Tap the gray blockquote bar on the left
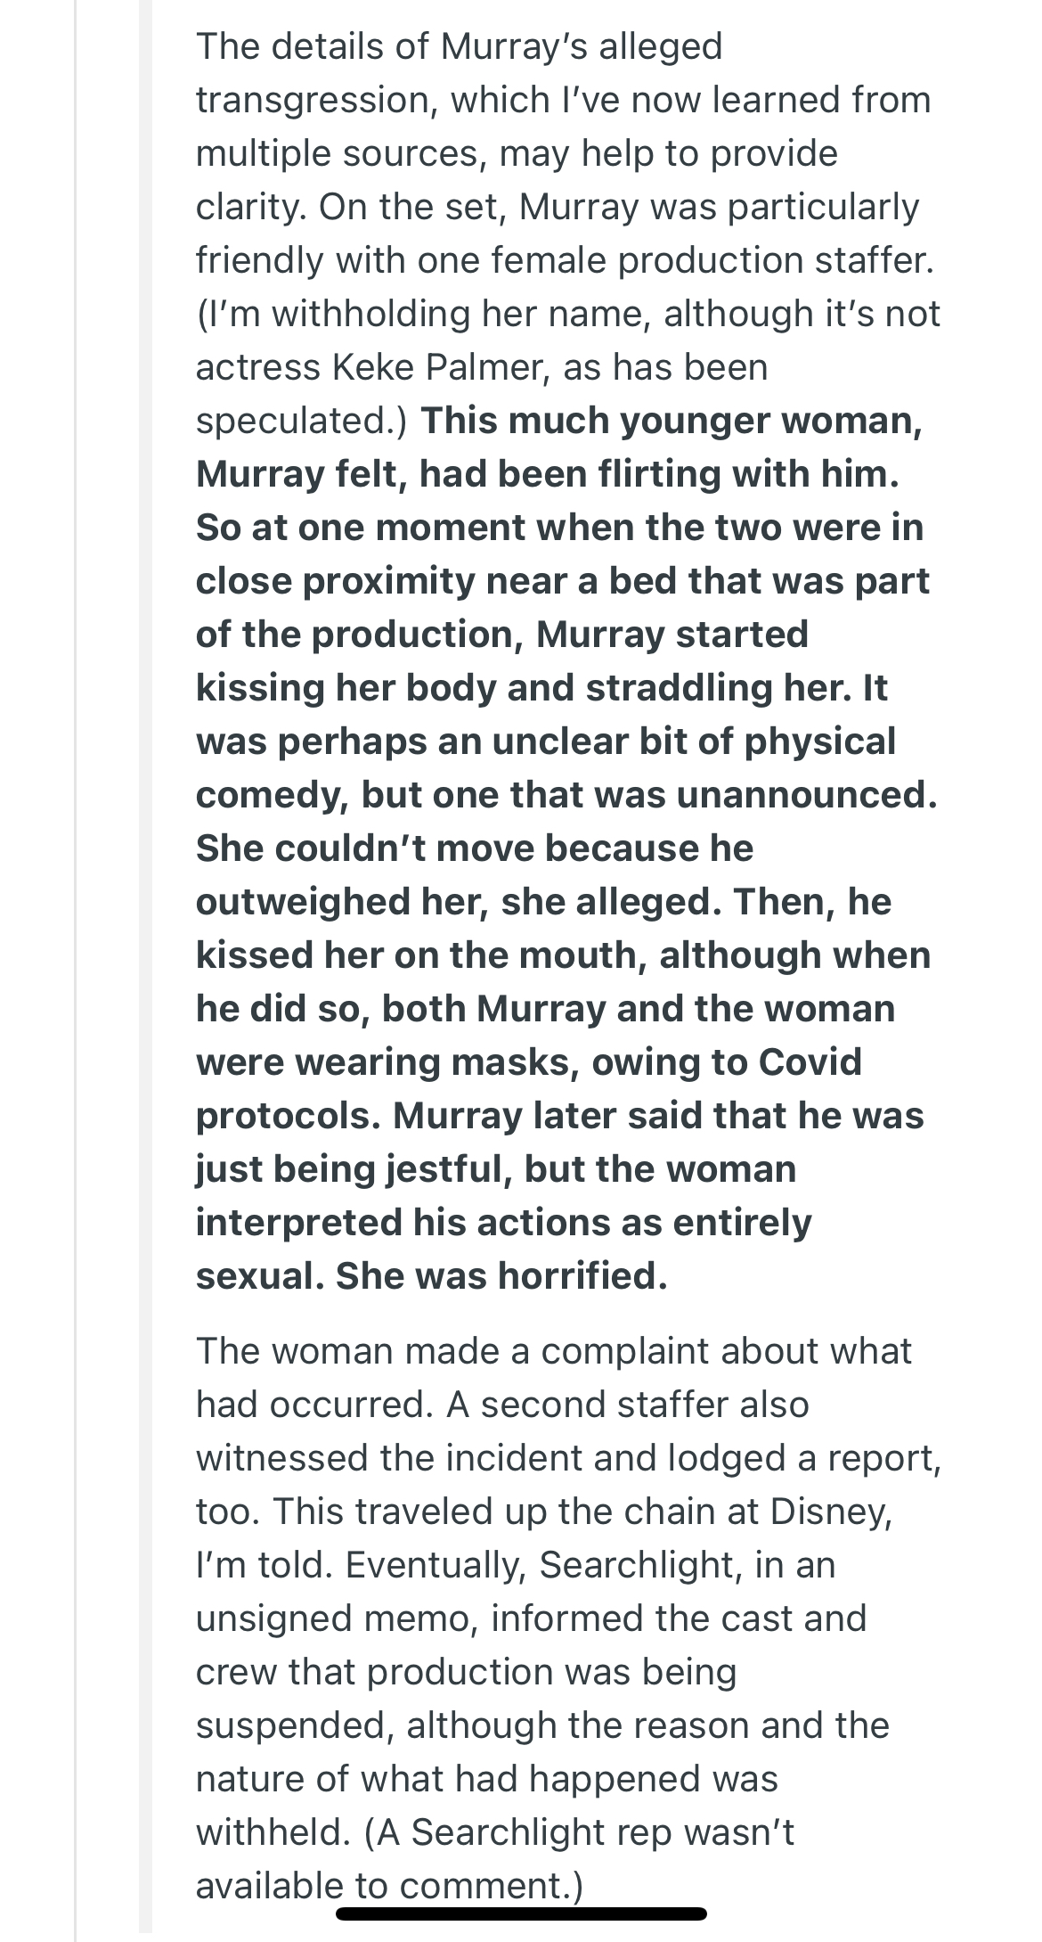1042x1942 pixels. [x=145, y=971]
